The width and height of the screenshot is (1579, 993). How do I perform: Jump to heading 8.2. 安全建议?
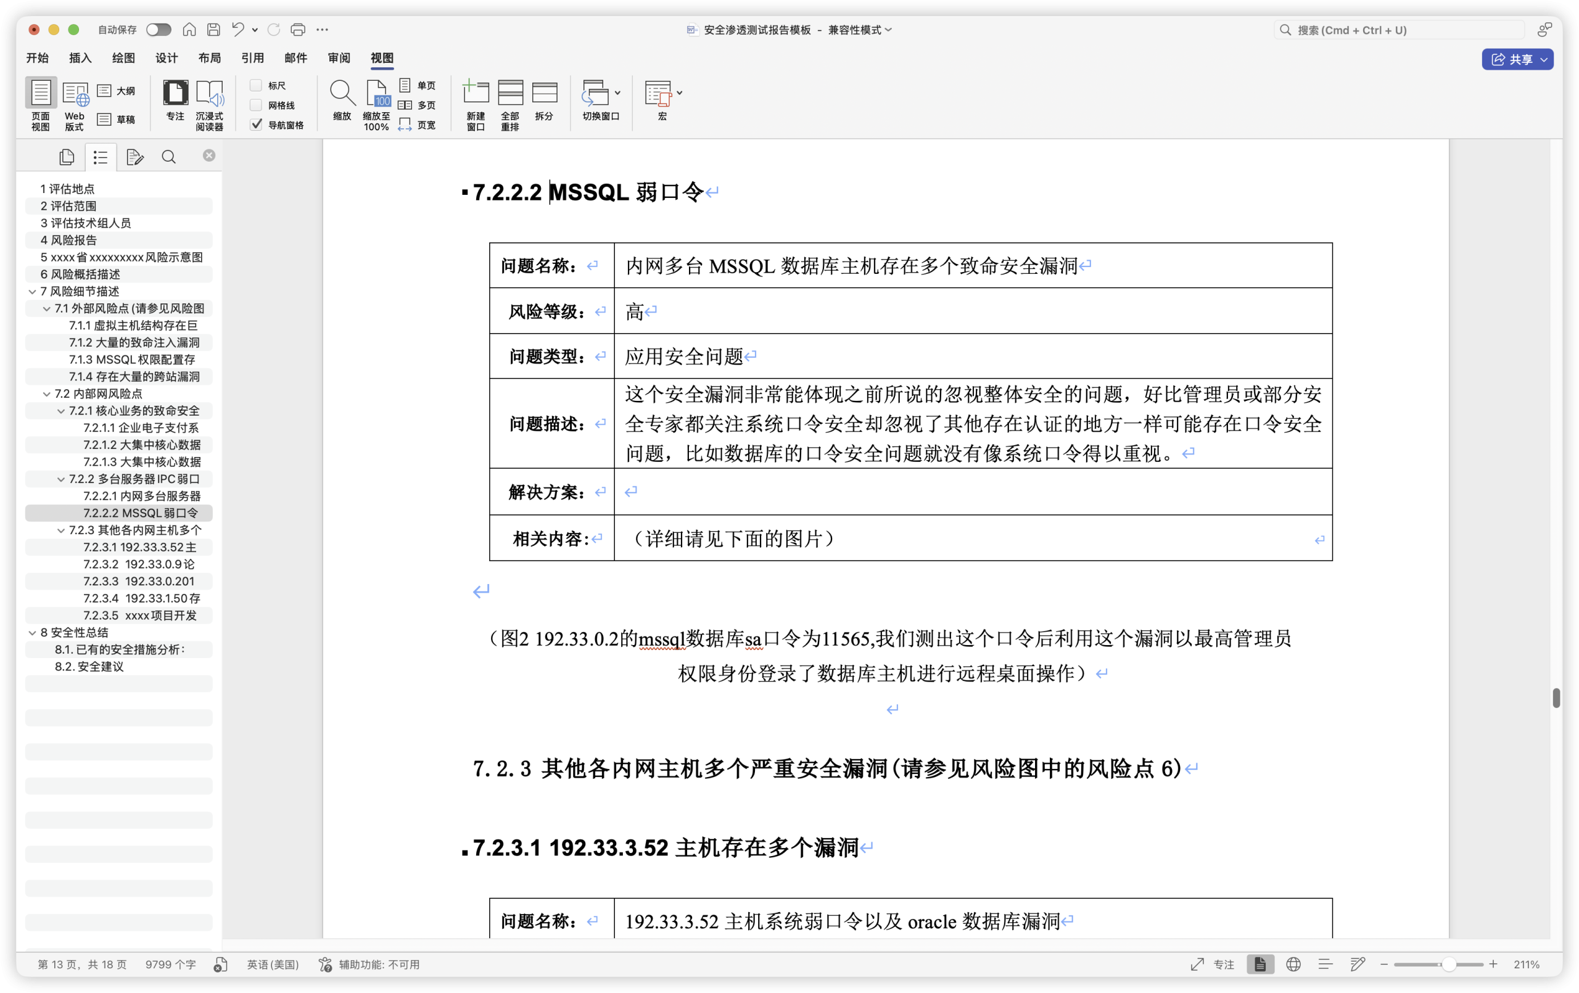[89, 666]
